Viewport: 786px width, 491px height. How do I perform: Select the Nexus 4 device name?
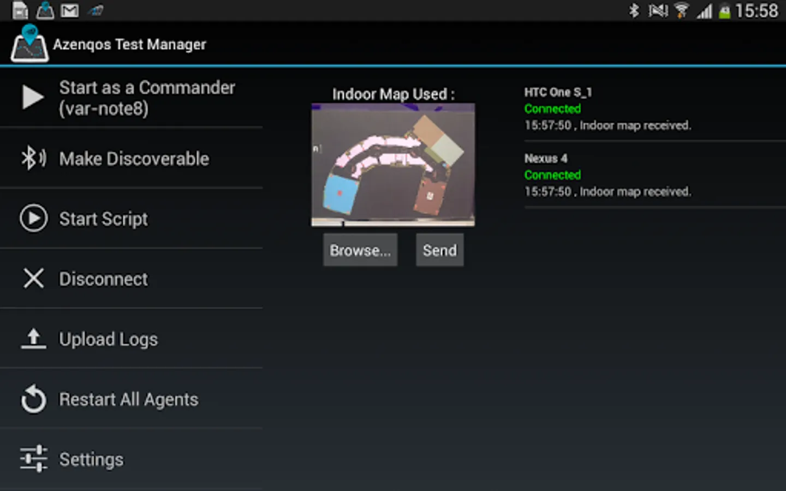click(x=546, y=158)
